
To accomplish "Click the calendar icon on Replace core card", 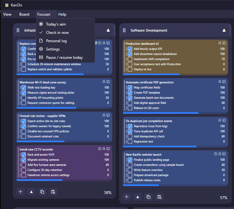I will (x=96, y=43).
